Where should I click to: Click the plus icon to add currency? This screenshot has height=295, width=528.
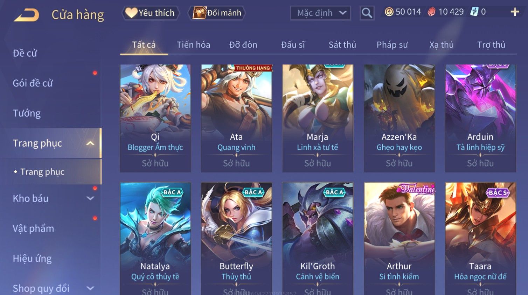pos(515,12)
